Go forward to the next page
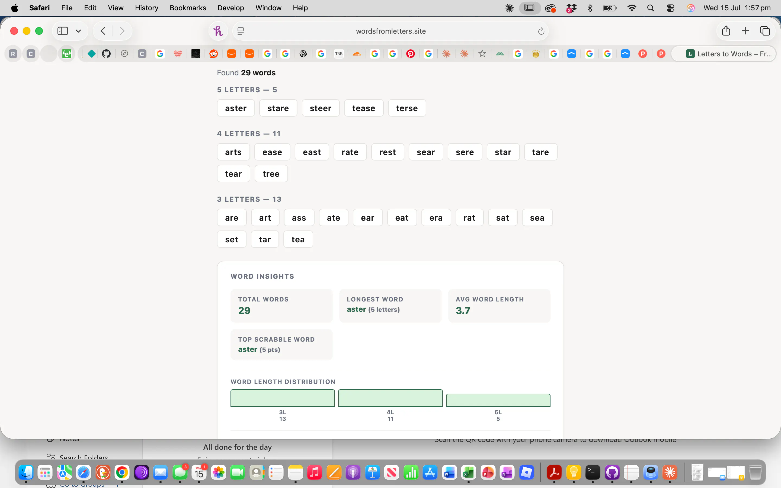Image resolution: width=781 pixels, height=488 pixels. (122, 31)
